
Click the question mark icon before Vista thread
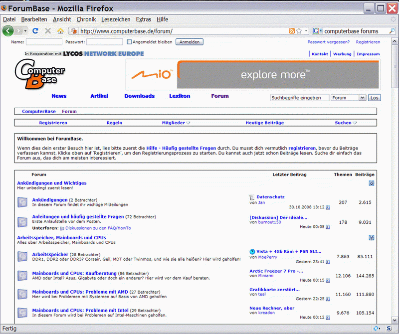click(252, 252)
